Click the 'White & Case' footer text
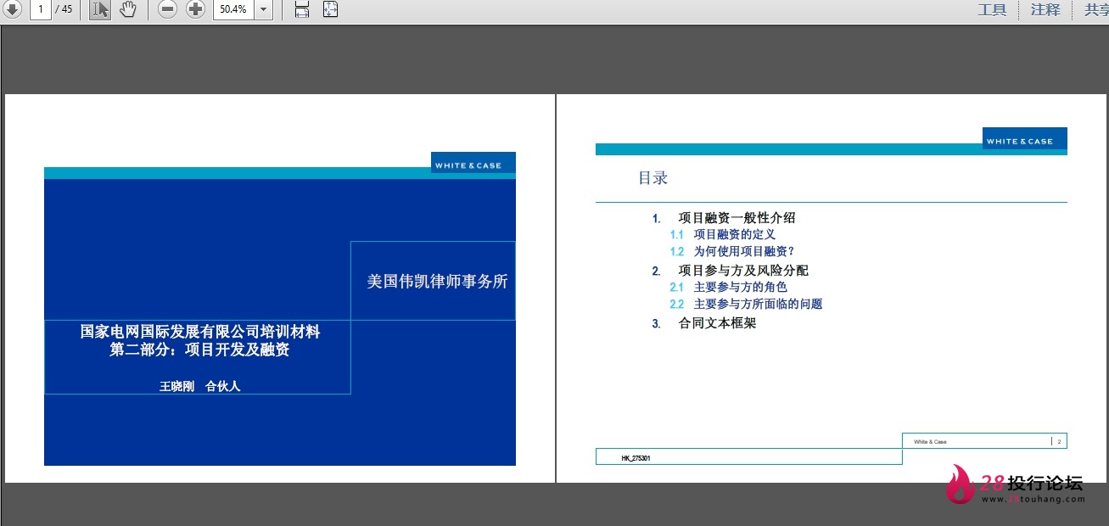This screenshot has width=1109, height=526. point(930,442)
